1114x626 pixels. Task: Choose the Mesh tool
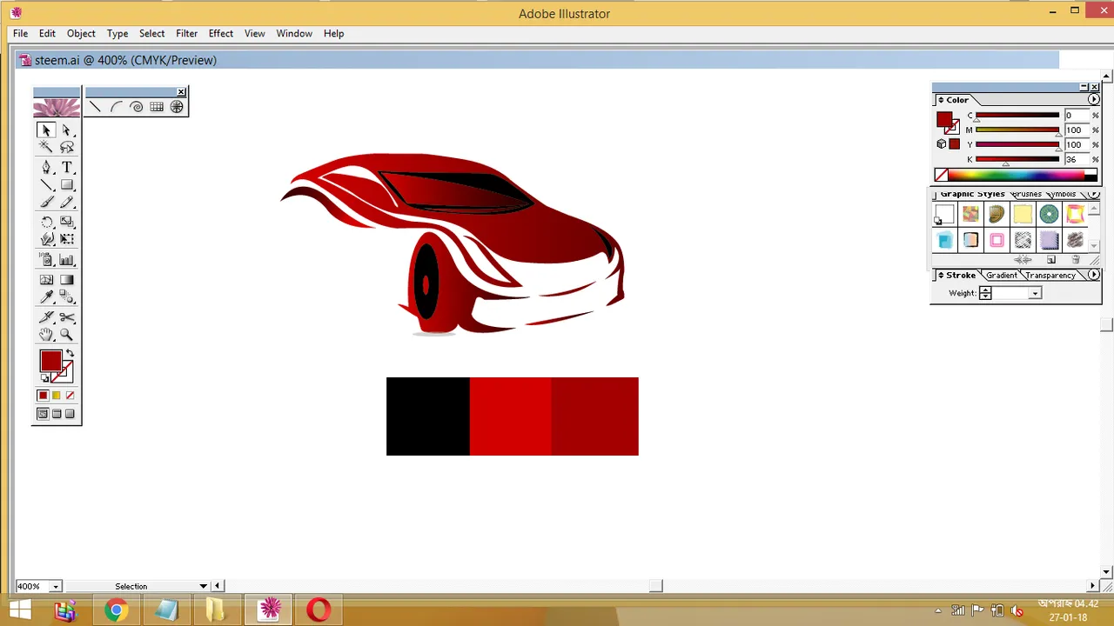[46, 280]
